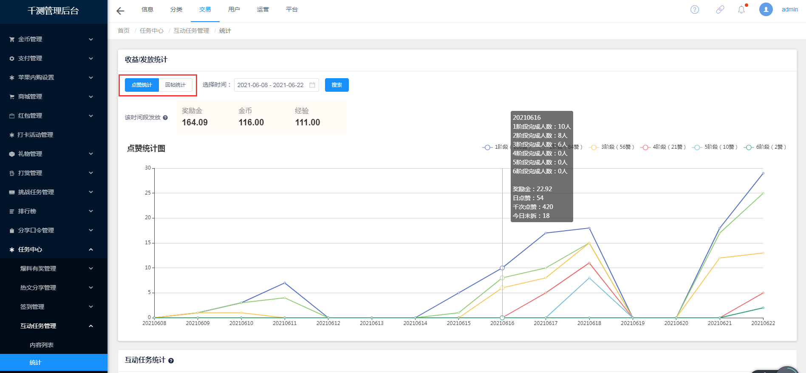
Task: Click the icon beside 苹果内购设置
Action: pos(12,77)
